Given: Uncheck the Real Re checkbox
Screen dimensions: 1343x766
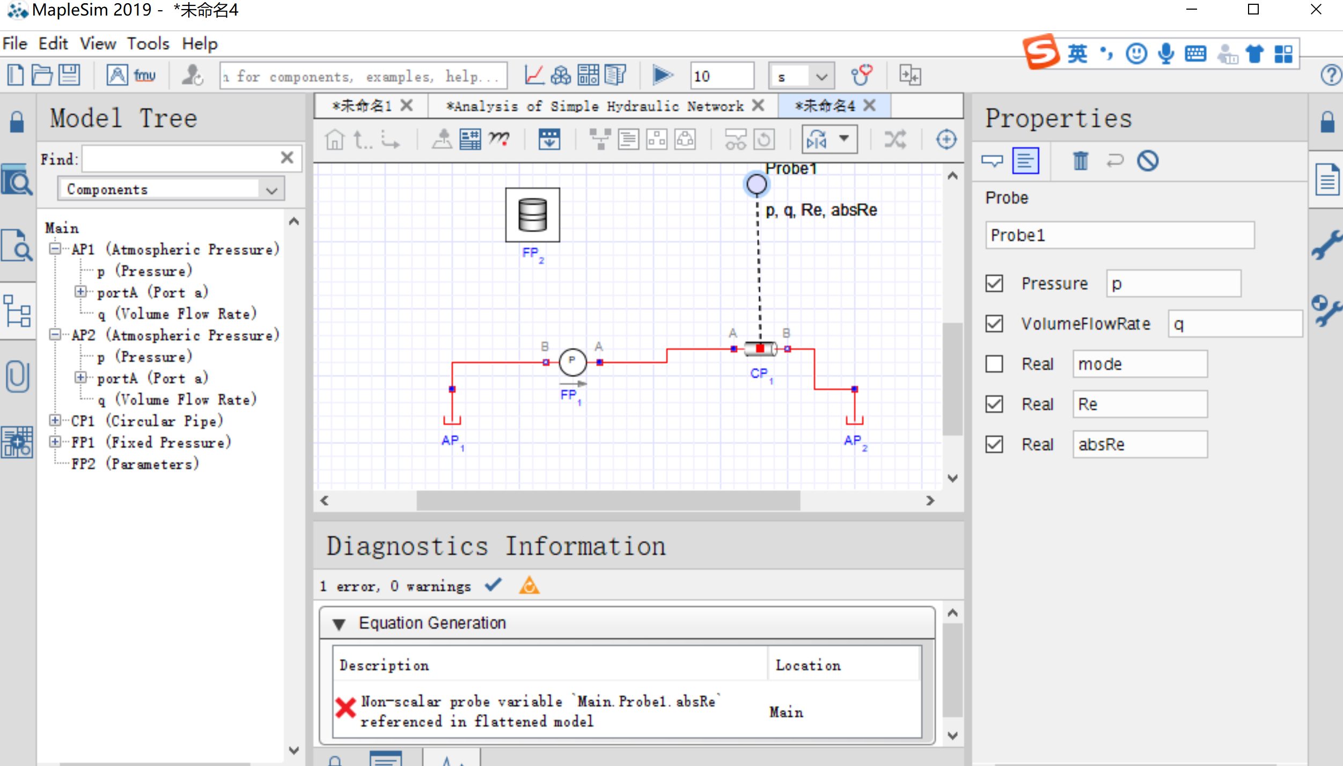Looking at the screenshot, I should [x=994, y=404].
